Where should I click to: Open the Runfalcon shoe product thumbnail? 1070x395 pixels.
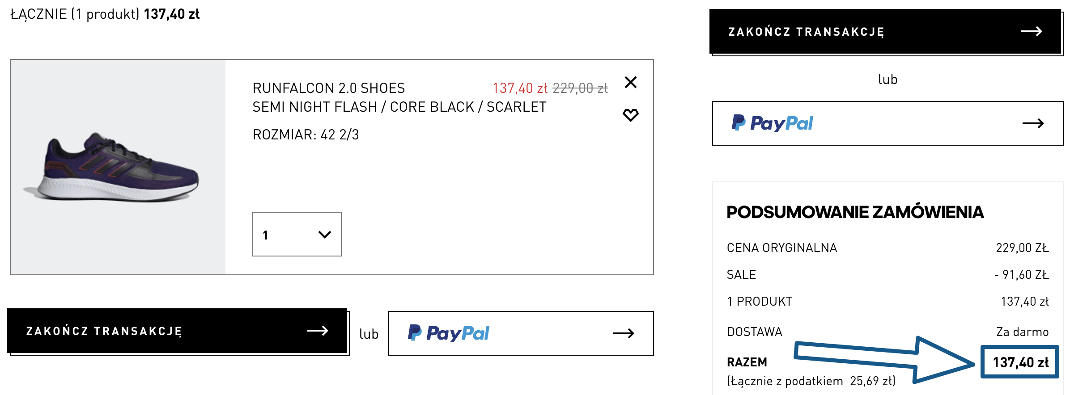pos(118,167)
